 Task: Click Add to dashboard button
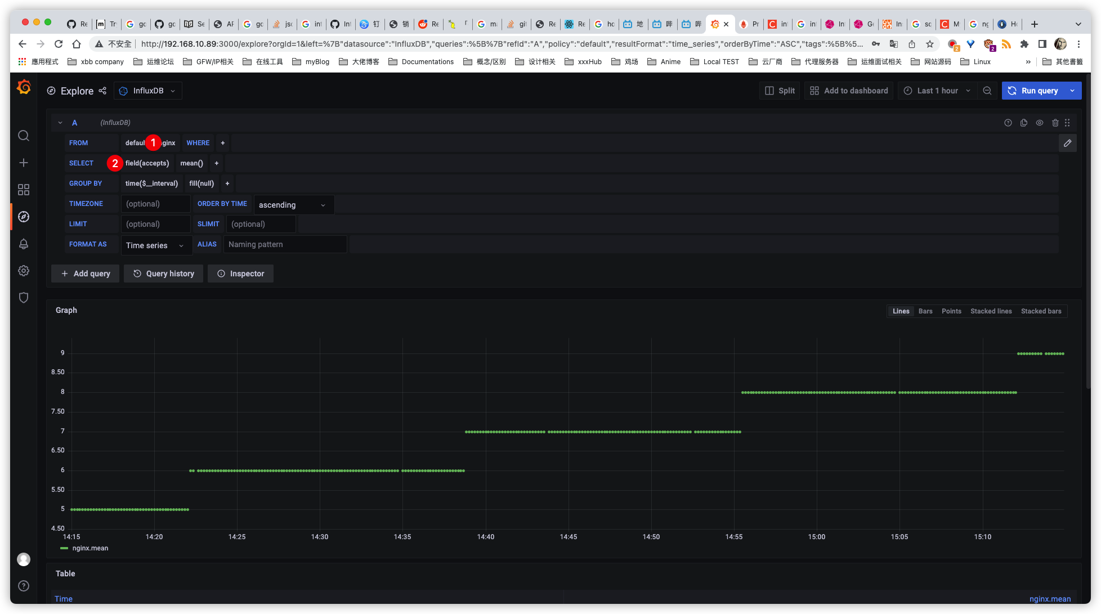[x=849, y=91]
